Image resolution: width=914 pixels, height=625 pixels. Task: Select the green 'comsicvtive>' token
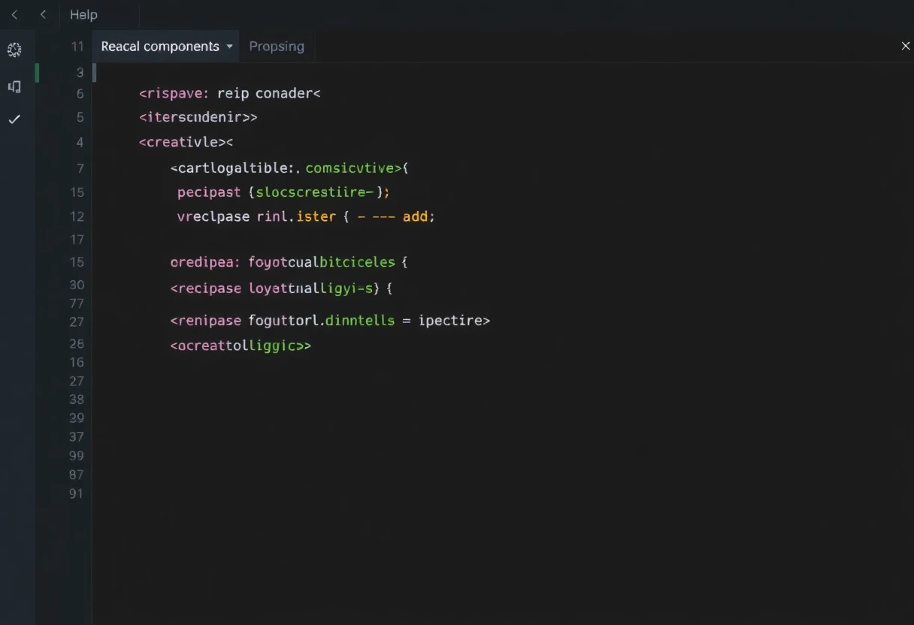coord(353,168)
